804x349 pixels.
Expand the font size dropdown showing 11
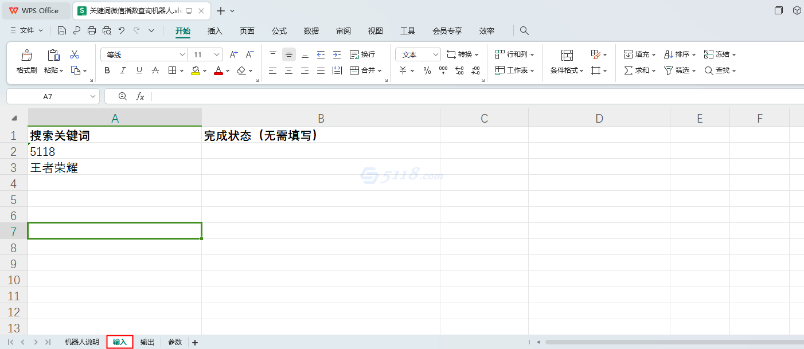tap(217, 55)
